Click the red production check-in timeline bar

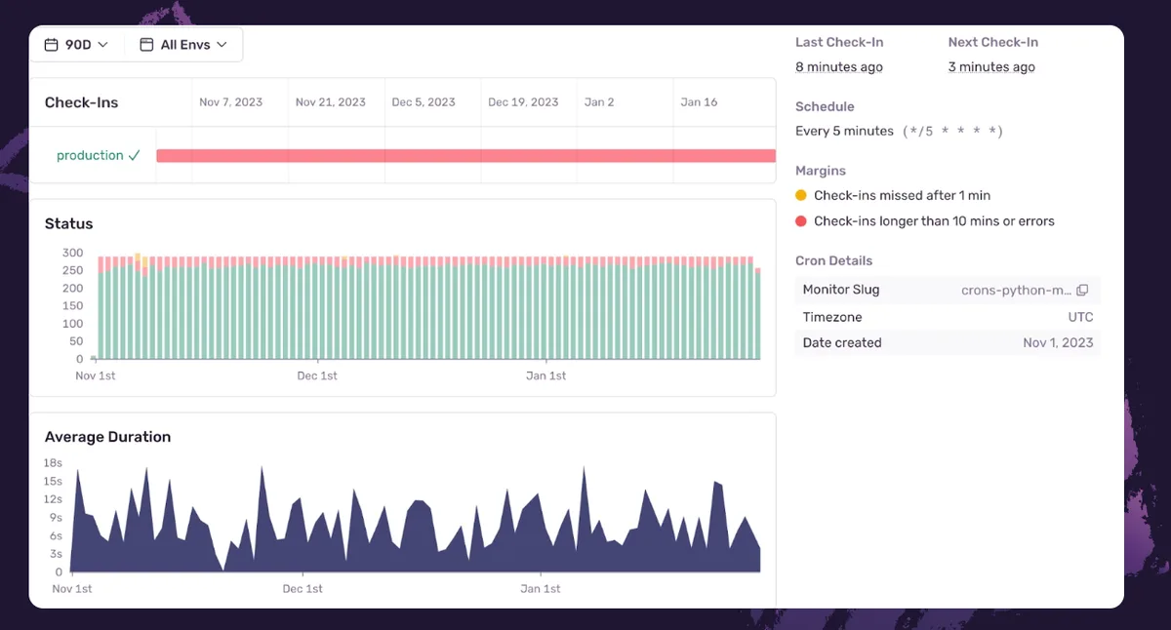click(465, 156)
